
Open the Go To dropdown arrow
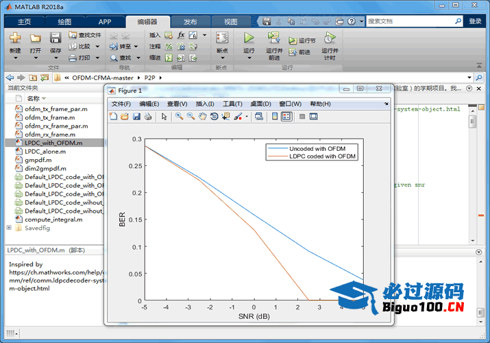pos(136,47)
